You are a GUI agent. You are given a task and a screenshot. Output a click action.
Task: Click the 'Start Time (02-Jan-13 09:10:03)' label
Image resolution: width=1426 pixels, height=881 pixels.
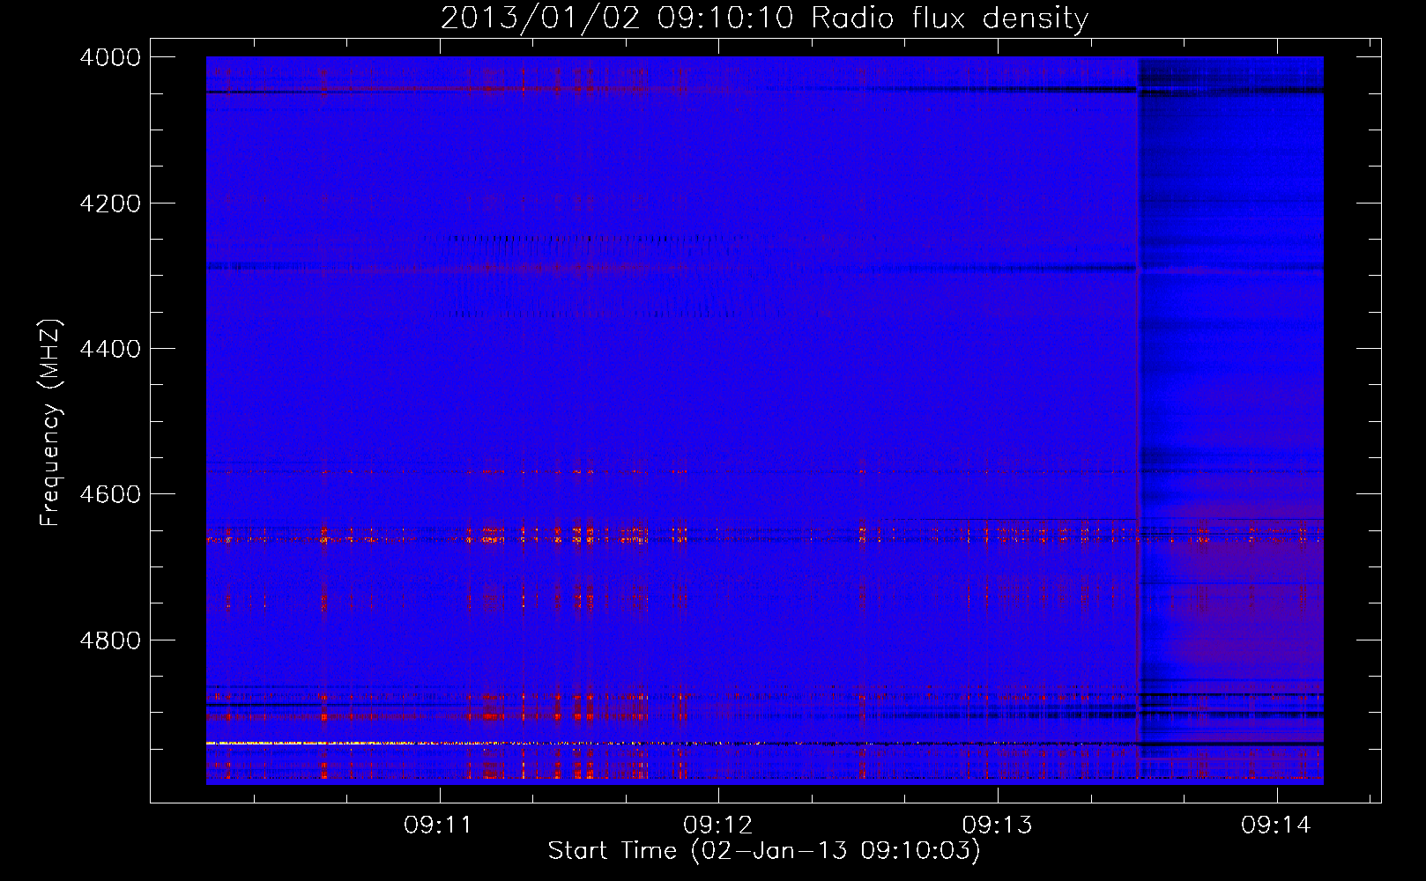point(764,851)
